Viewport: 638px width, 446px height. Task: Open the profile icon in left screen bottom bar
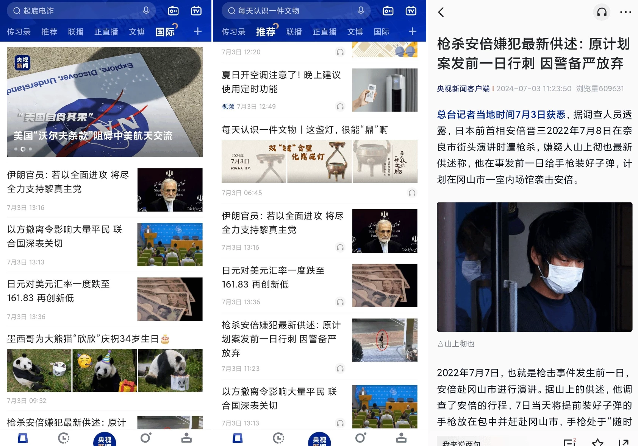(186, 438)
